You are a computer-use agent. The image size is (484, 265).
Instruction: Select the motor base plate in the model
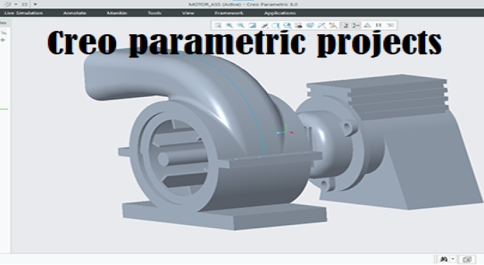(235, 217)
